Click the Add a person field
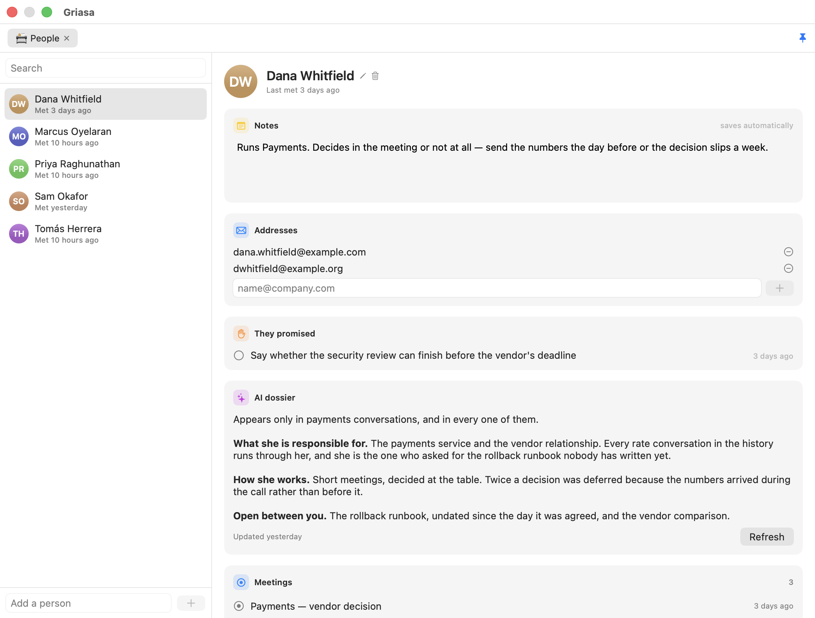 coord(89,603)
